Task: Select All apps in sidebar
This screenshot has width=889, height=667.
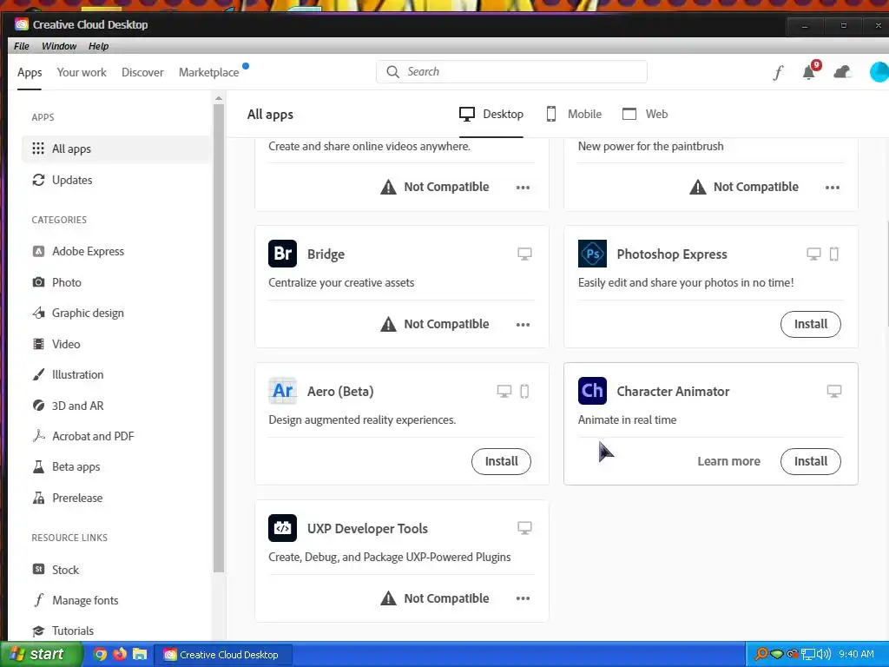Action: [x=116, y=149]
